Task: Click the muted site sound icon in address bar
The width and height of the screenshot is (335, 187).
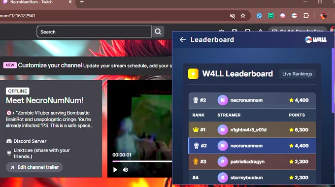Action: coord(232,16)
